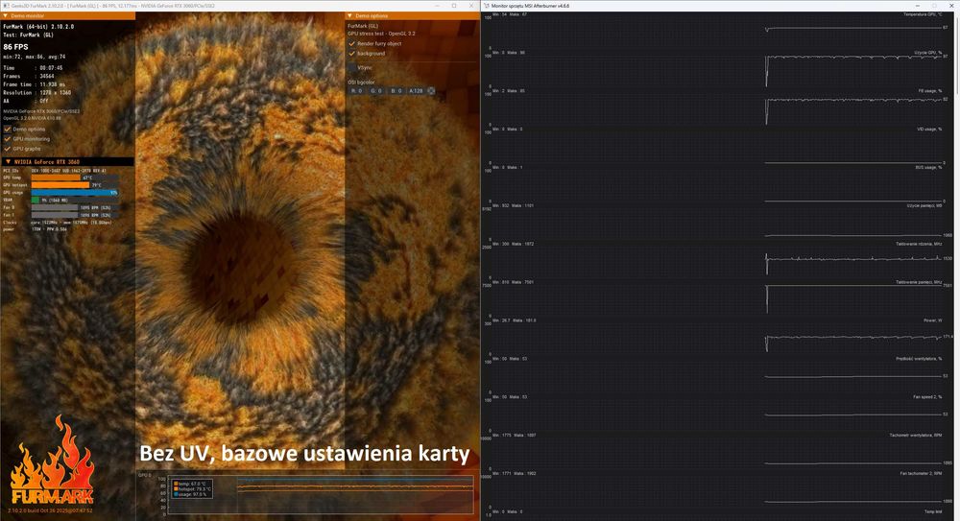Image resolution: width=960 pixels, height=521 pixels.
Task: Click the FurMark (64-bit) version text
Action: [x=38, y=26]
